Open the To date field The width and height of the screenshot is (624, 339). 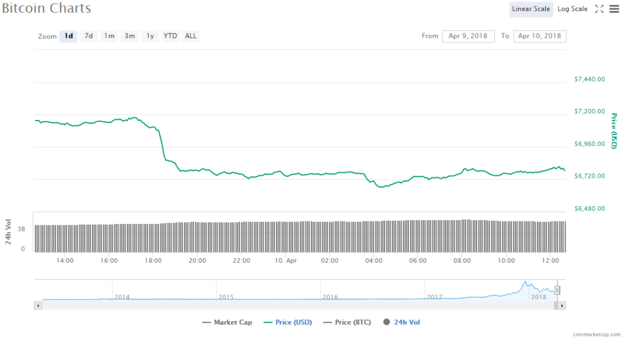(x=539, y=36)
